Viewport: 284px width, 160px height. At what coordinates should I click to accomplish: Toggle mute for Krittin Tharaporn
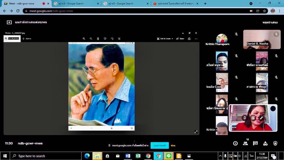[236, 34]
